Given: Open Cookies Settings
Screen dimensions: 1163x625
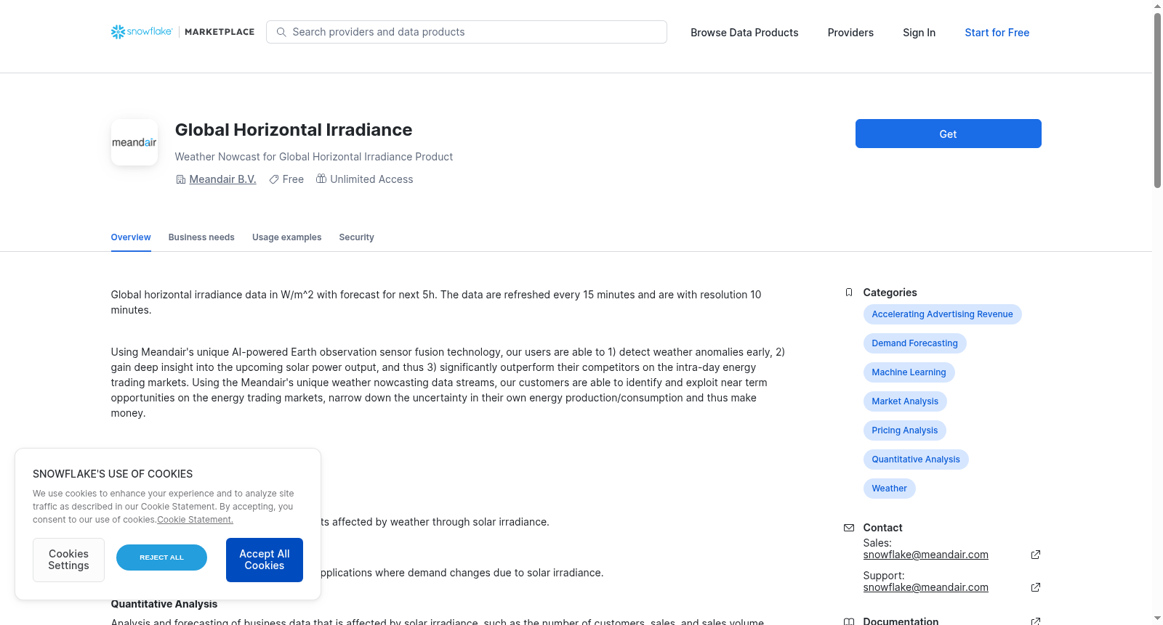Looking at the screenshot, I should click(68, 560).
